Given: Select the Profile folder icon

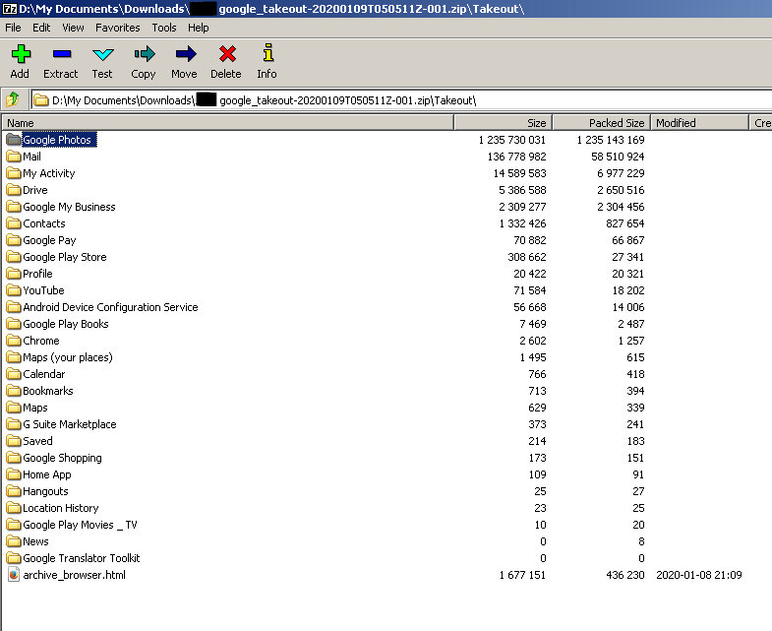Looking at the screenshot, I should pyautogui.click(x=14, y=274).
